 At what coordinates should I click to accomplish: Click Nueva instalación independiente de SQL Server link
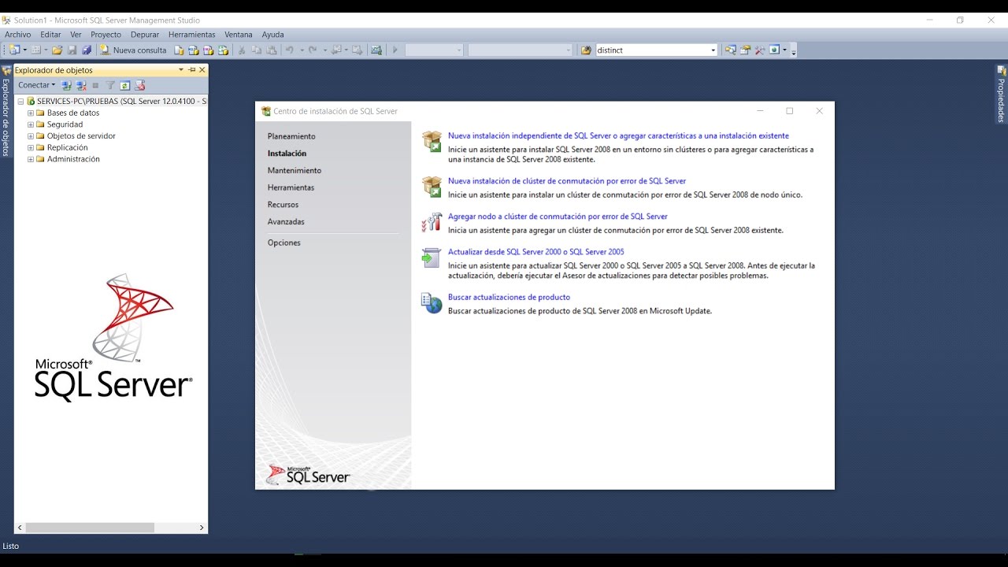(x=618, y=135)
